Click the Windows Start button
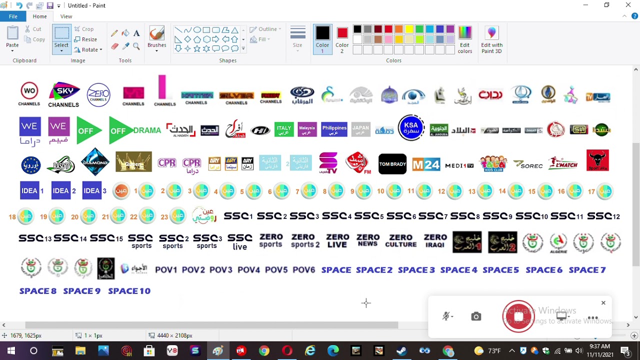Image resolution: width=640 pixels, height=360 pixels. 11,351
